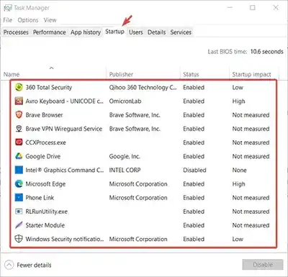Select the Google Drive entry name
Image resolution: width=288 pixels, height=277 pixels.
(x=43, y=156)
